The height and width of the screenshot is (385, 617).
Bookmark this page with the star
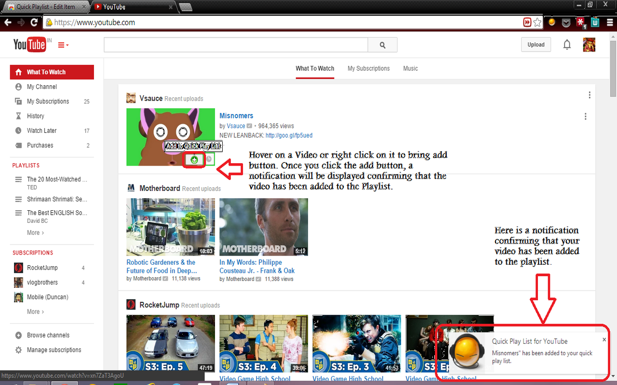[537, 23]
